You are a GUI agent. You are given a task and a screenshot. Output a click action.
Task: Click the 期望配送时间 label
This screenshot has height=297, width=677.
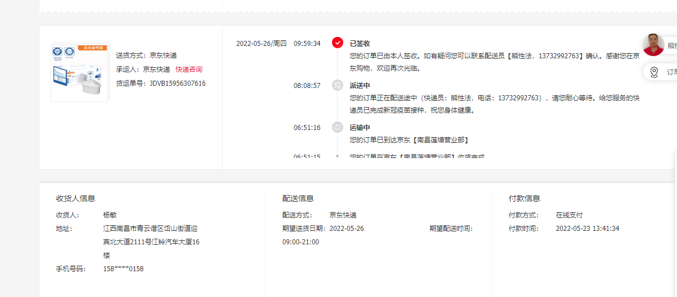click(451, 229)
